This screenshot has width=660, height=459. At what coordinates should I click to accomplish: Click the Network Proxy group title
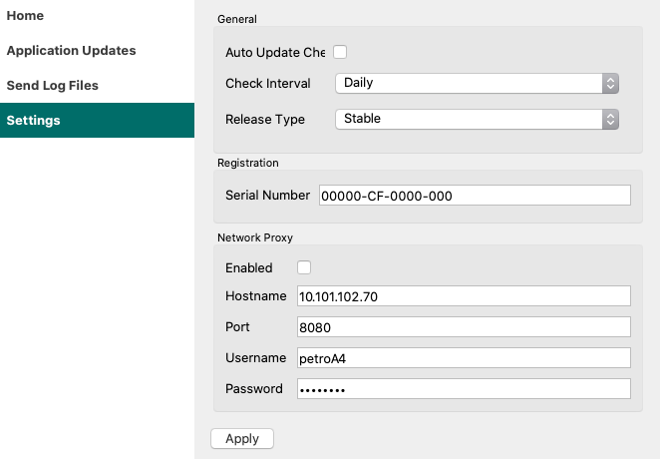254,237
